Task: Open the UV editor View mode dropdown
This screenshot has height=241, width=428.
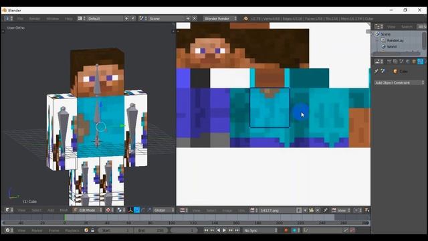Action: (x=341, y=210)
